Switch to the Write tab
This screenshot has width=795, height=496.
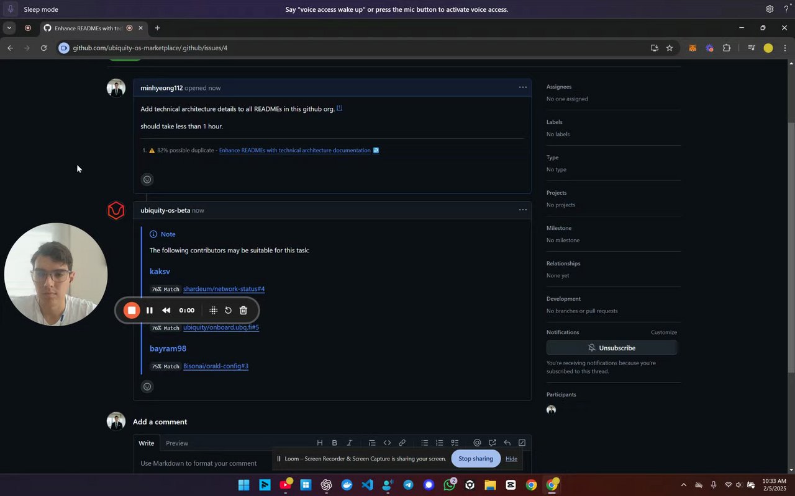147,443
